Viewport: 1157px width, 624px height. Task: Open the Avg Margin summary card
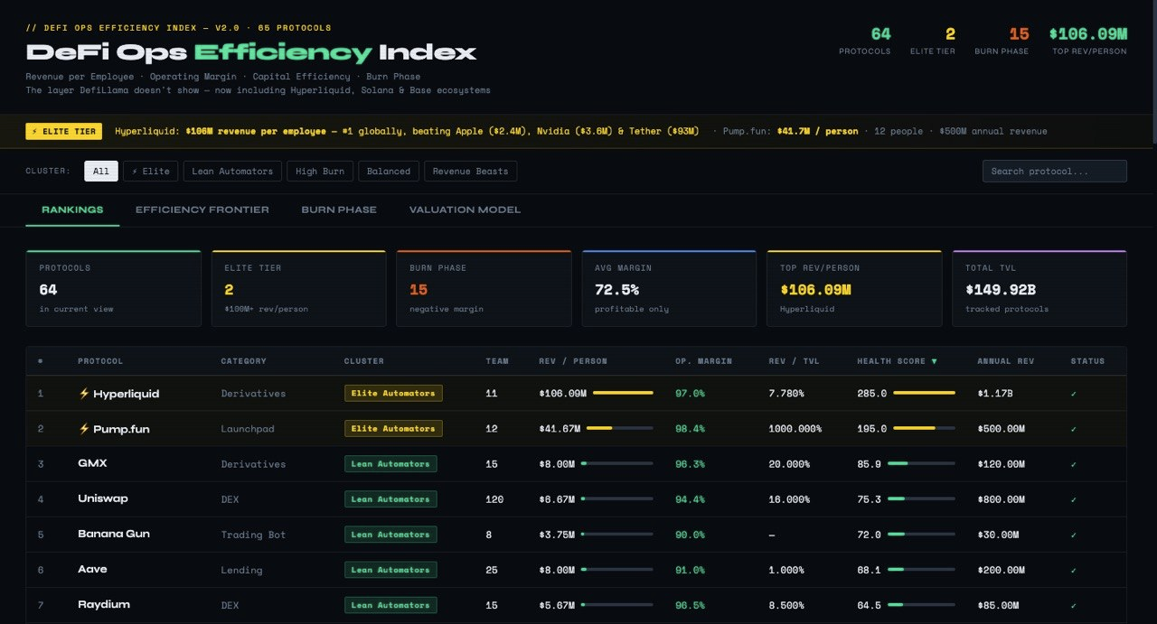[669, 288]
